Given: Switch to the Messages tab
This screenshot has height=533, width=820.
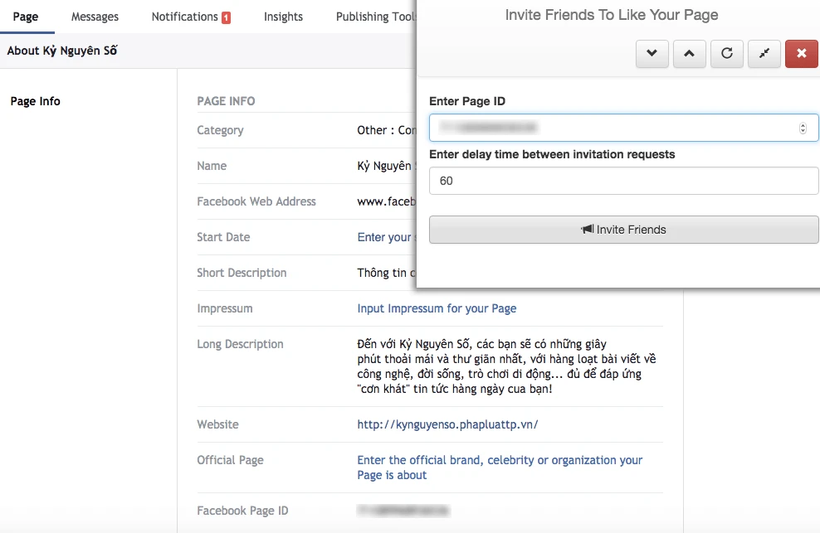Looking at the screenshot, I should [x=95, y=17].
